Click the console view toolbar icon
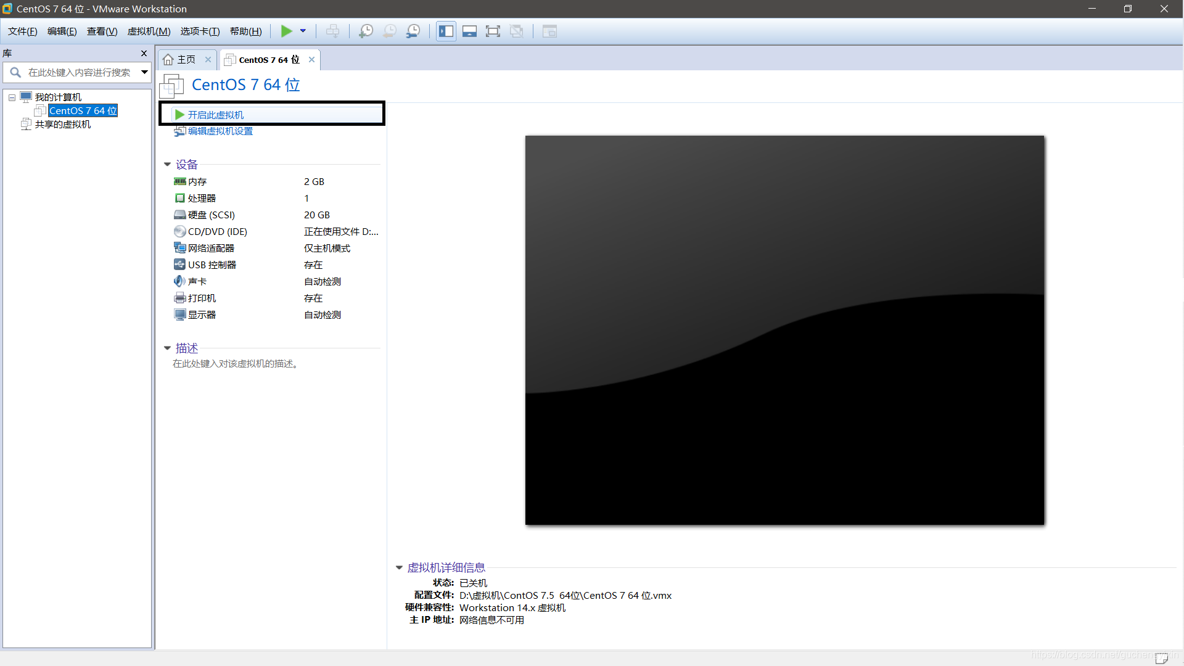This screenshot has height=666, width=1184. coord(549,31)
